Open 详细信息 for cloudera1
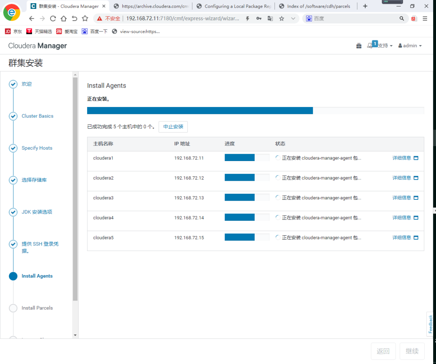 point(402,158)
